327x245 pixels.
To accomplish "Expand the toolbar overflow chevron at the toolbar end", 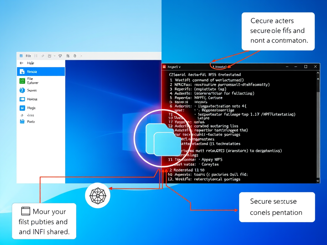I will (x=81, y=56).
